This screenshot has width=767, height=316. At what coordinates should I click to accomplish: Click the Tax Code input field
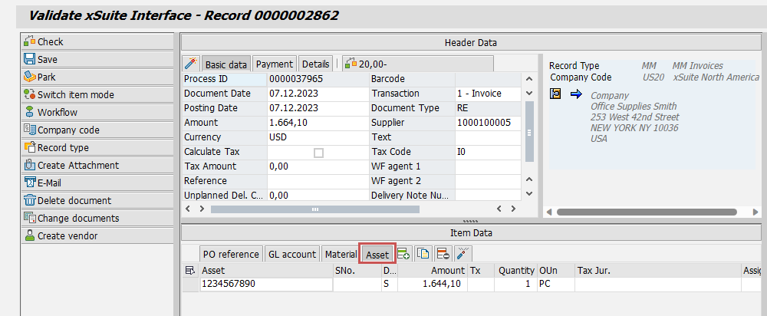tap(486, 152)
